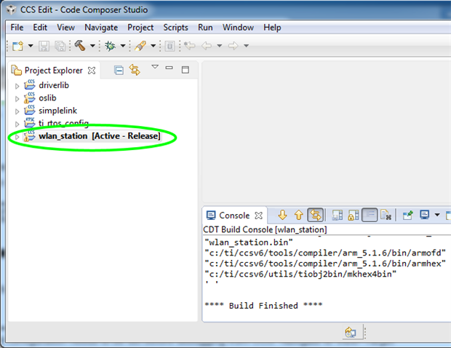Image resolution: width=451 pixels, height=348 pixels.
Task: Open the Help menu
Action: coord(272,28)
